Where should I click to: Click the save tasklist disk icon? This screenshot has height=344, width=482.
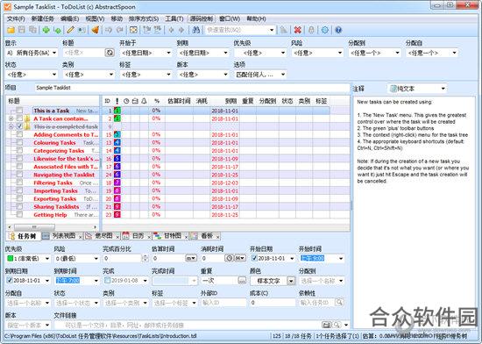22,30
